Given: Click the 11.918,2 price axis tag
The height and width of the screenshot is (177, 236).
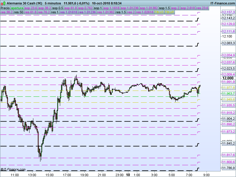Looking at the screenshot, I should (228, 113).
